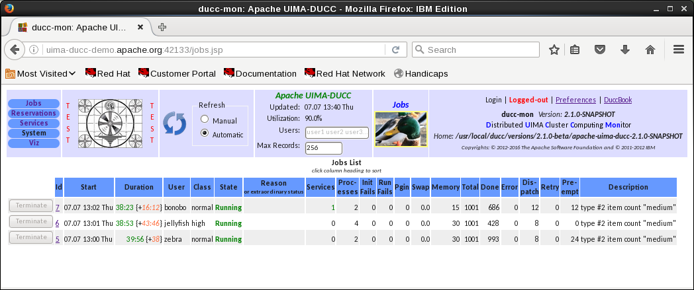Open the Services navigation tab
Viewport: 694px width, 290px height.
click(x=34, y=123)
